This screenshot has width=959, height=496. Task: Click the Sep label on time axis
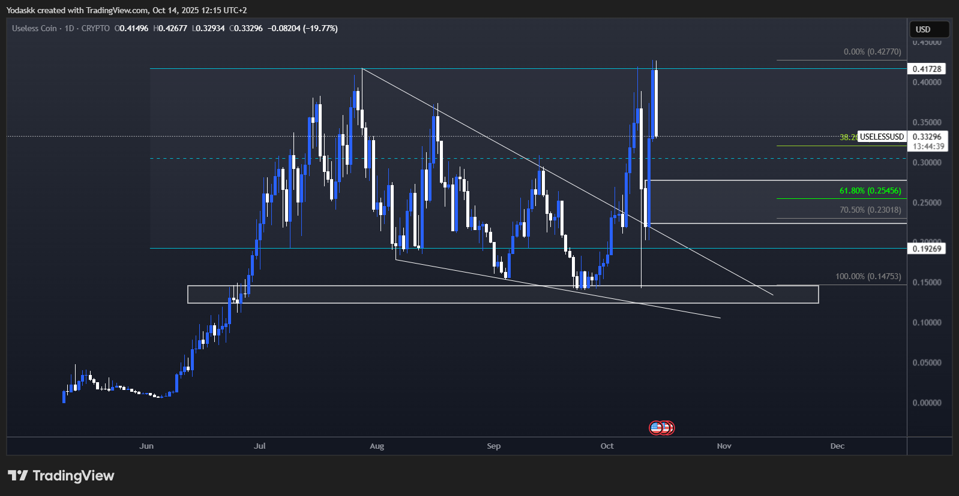494,446
